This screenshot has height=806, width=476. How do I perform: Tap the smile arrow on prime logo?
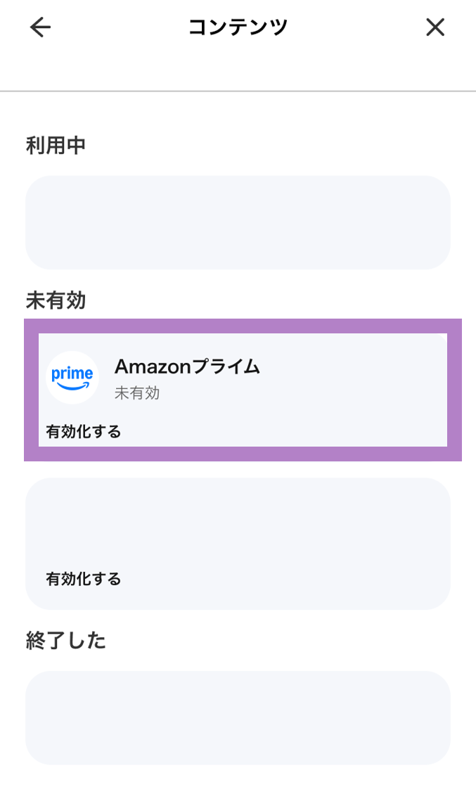pos(74,385)
